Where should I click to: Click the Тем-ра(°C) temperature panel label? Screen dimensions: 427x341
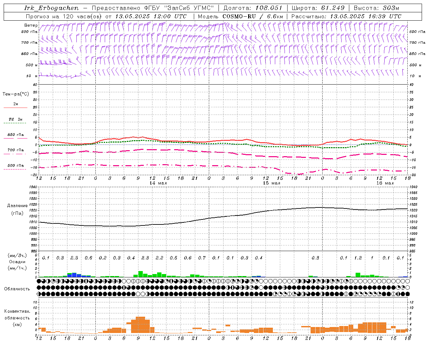pos(16,94)
